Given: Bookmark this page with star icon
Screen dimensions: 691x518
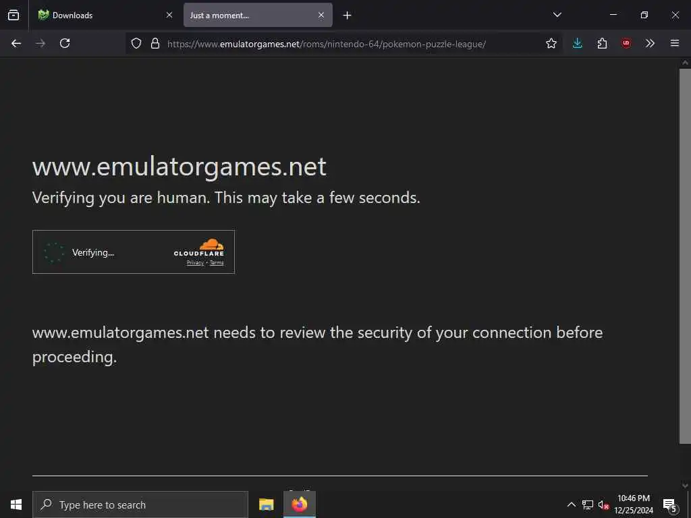Looking at the screenshot, I should 551,43.
